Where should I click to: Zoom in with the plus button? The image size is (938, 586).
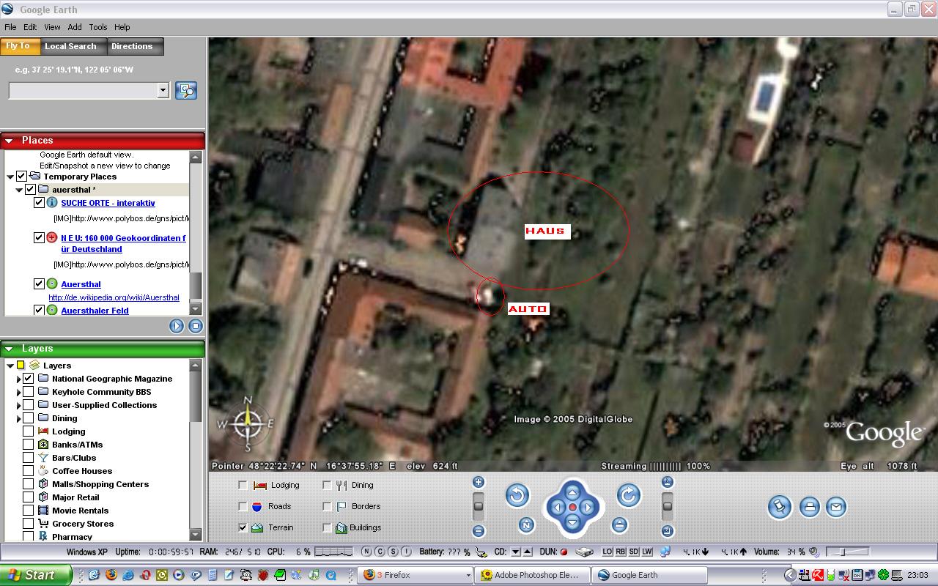479,482
